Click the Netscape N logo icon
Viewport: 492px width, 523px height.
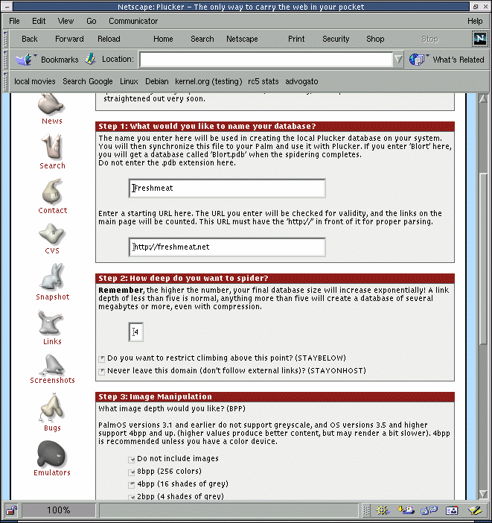(479, 38)
